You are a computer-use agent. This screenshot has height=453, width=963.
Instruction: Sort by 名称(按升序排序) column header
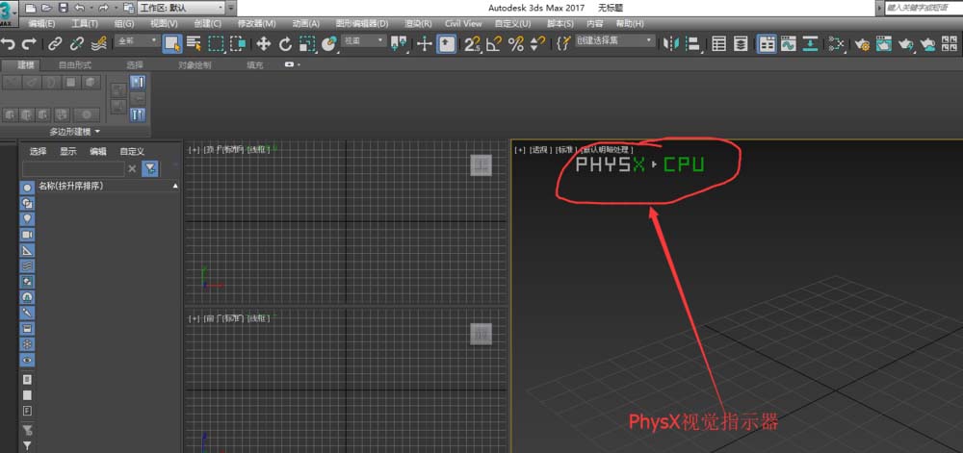point(108,185)
